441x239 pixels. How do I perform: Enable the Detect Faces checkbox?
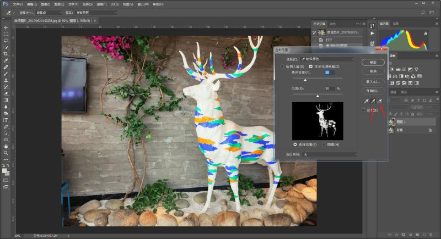click(282, 66)
